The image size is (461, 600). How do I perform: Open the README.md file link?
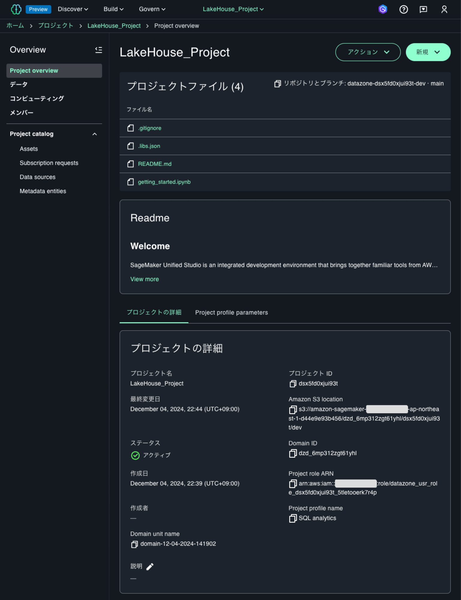[155, 164]
